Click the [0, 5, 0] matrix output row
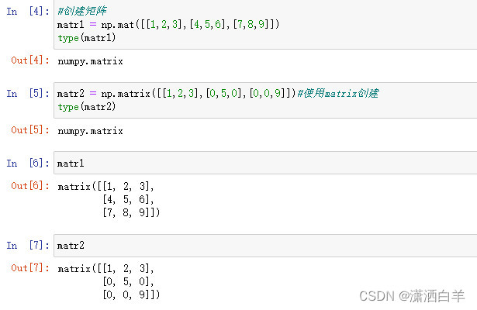Viewport: 477px width, 310px height. point(127,281)
